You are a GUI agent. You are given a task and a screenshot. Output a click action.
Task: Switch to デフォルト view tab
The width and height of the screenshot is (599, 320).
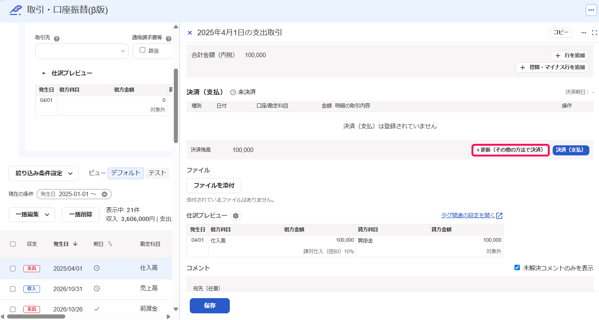126,173
